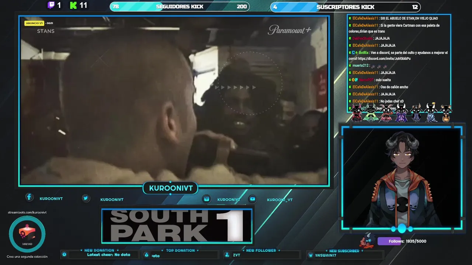The height and width of the screenshot is (265, 472).
Task: Select the Seguidores Kick progress bar
Action: point(180,7)
